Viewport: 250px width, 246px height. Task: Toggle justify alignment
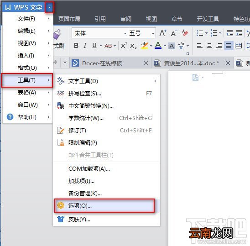229,46
